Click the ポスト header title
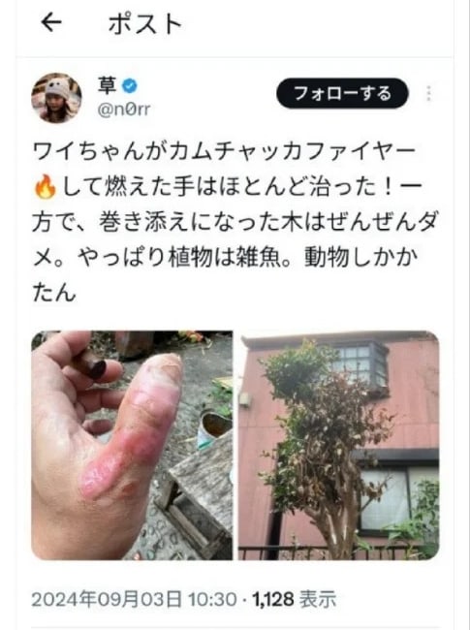The image size is (470, 630). (145, 23)
